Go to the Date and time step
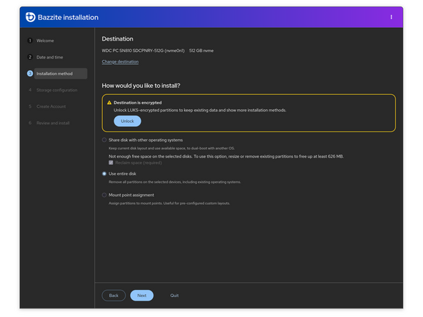This screenshot has width=423, height=317. point(49,57)
